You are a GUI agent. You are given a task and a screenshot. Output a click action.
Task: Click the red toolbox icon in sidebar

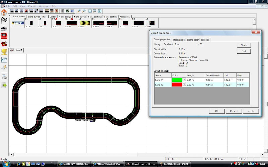pyautogui.click(x=4, y=43)
